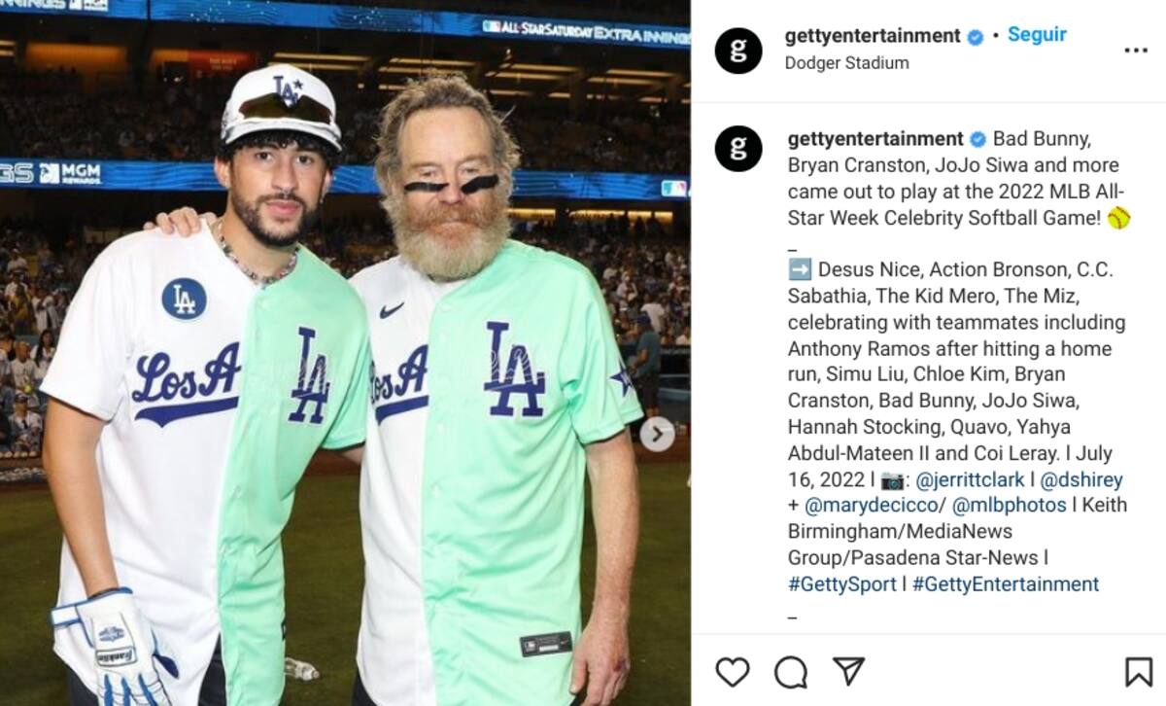The height and width of the screenshot is (706, 1166).
Task: Click the gettyentertainment username in the caption
Action: pos(875,139)
